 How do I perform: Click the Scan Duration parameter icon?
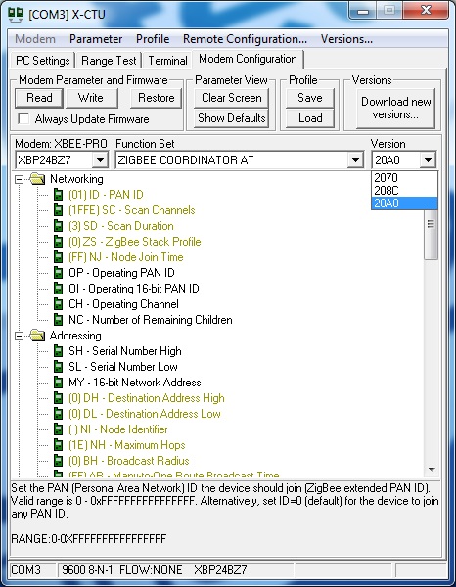tap(58, 226)
